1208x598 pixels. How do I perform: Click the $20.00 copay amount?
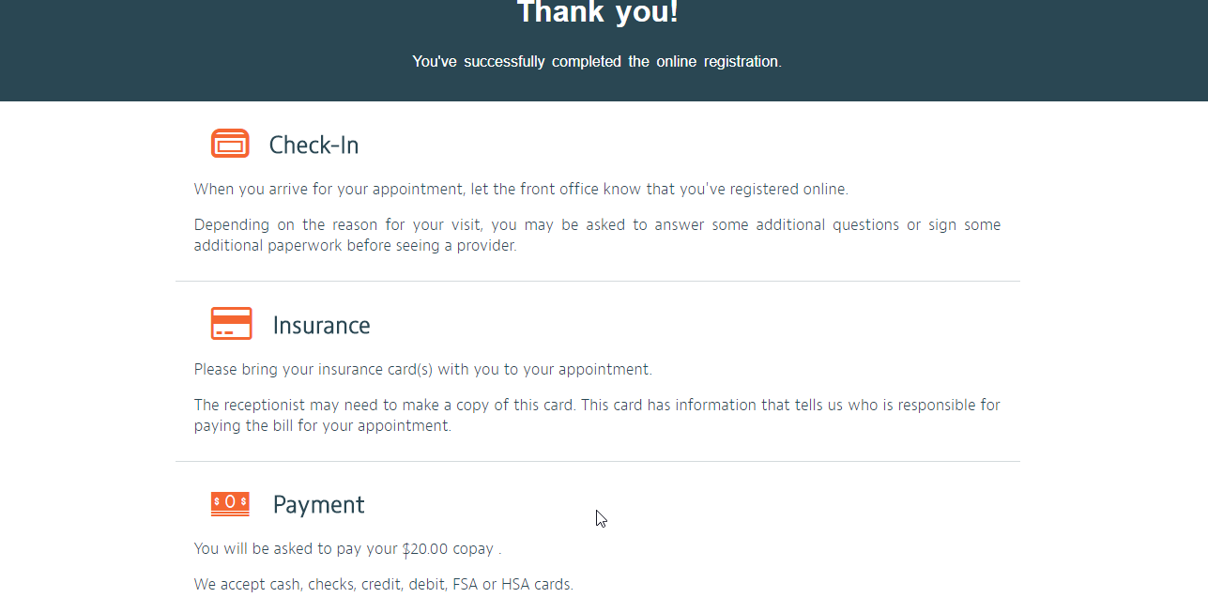425,548
